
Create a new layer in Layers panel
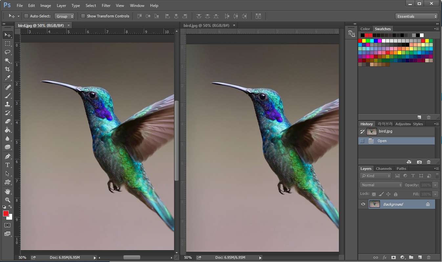420,258
